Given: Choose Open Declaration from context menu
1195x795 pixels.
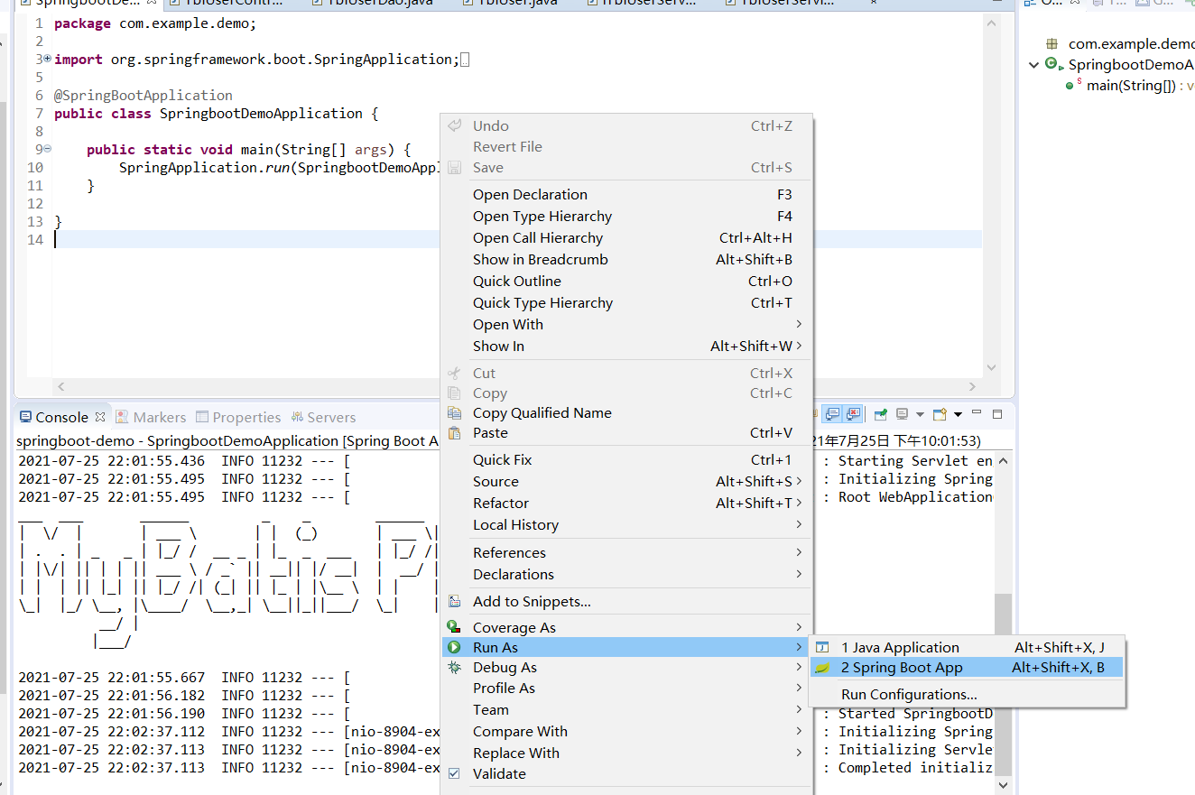Looking at the screenshot, I should (x=626, y=195).
